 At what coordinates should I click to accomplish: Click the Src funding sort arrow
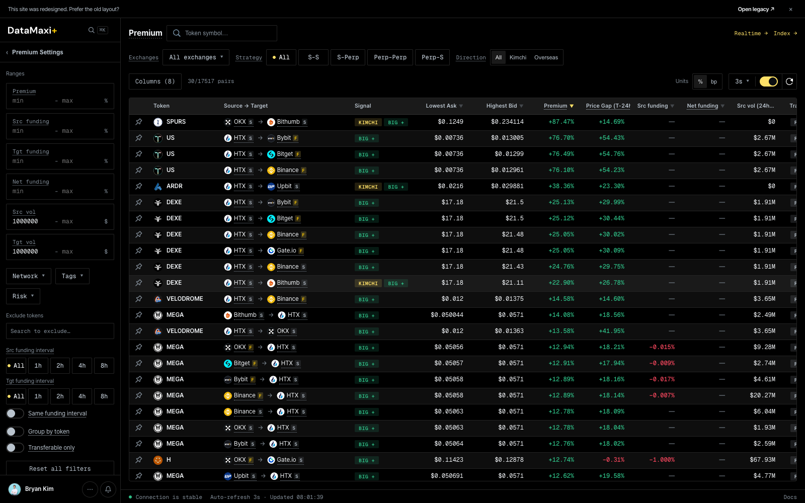[672, 106]
